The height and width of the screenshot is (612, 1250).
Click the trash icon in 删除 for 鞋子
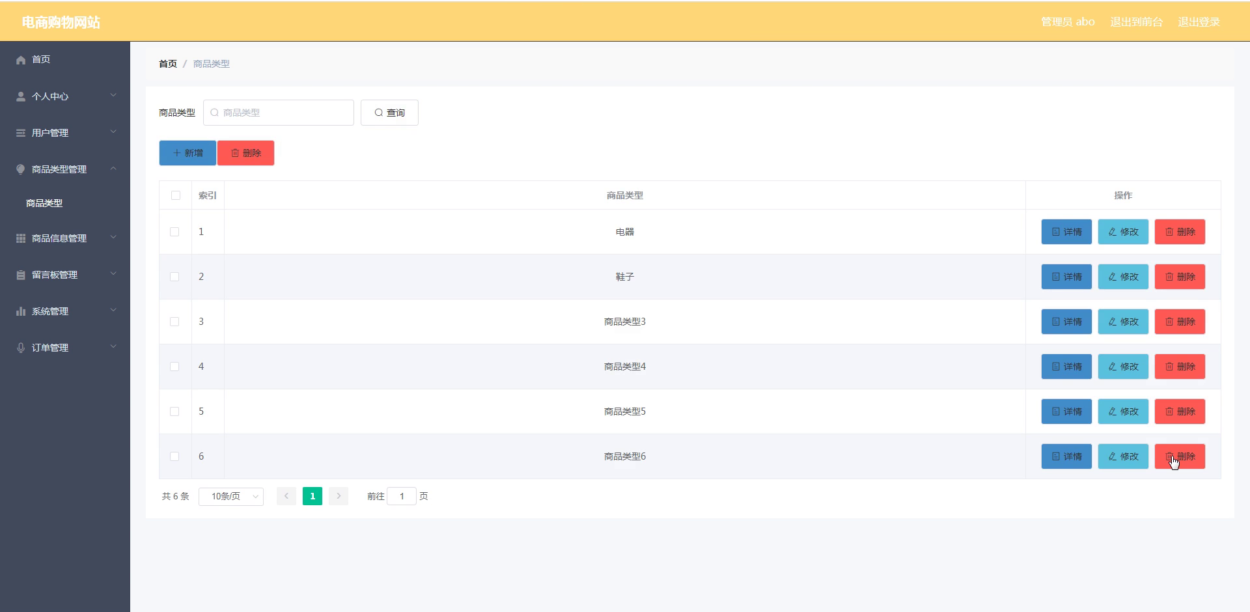tap(1169, 277)
